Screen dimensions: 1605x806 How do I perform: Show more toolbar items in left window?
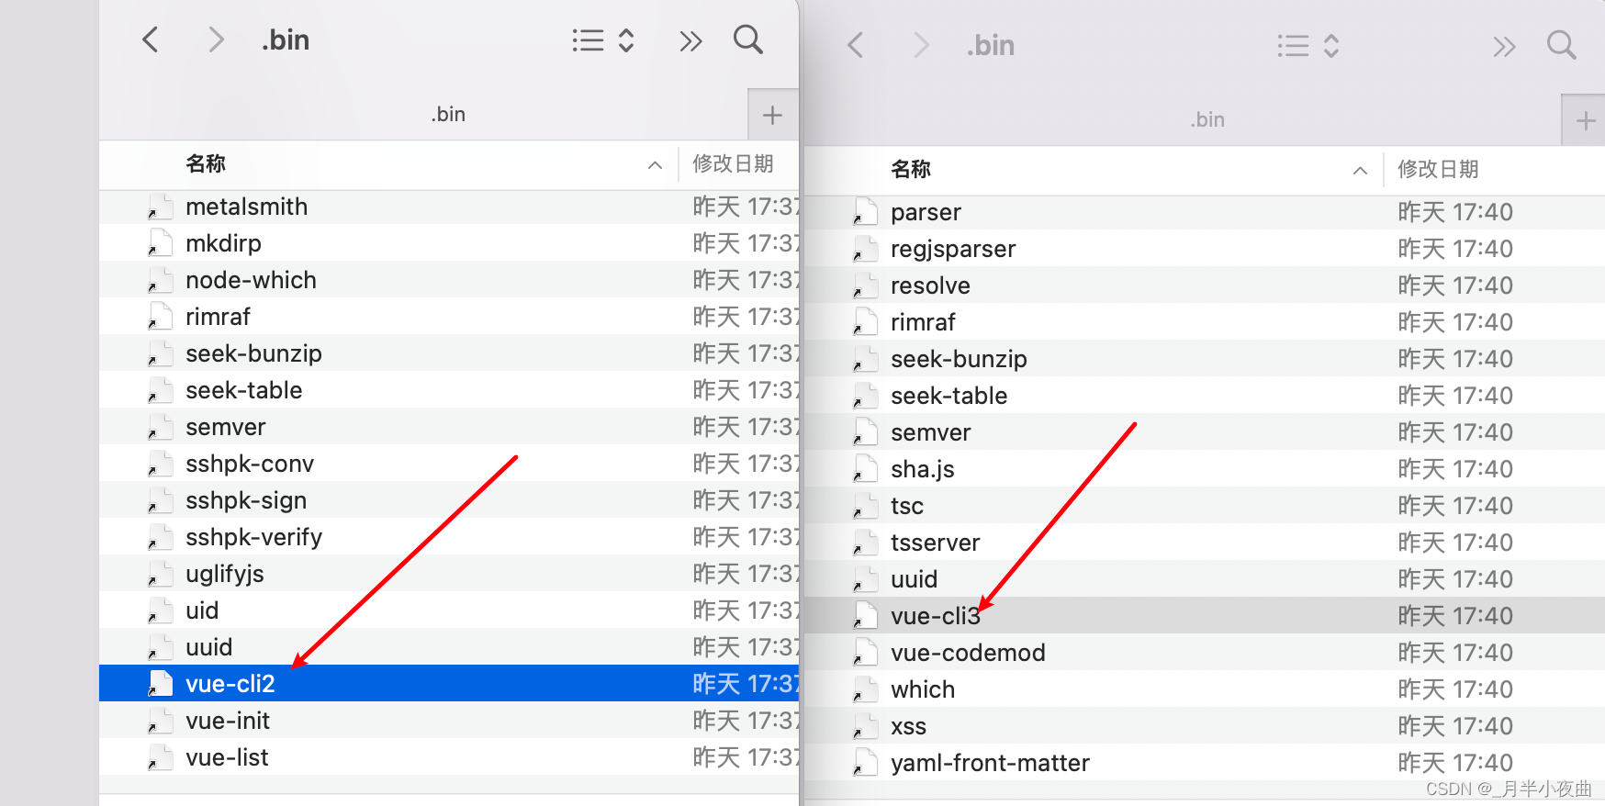click(690, 40)
